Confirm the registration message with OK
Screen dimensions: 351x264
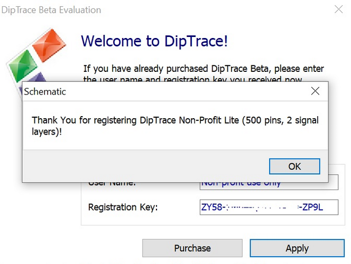pyautogui.click(x=294, y=166)
